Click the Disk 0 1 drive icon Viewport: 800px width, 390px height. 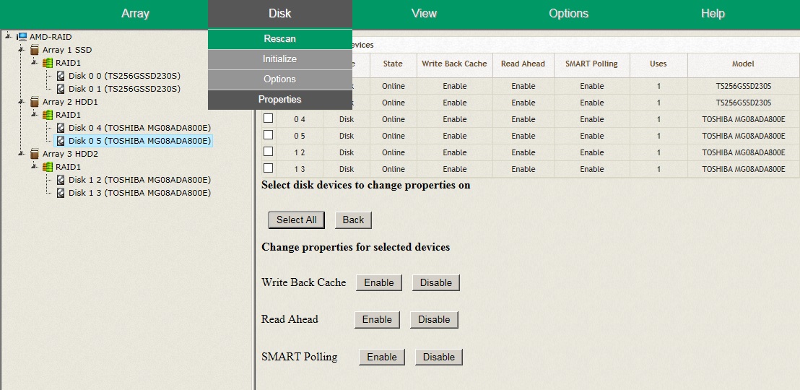click(x=61, y=89)
